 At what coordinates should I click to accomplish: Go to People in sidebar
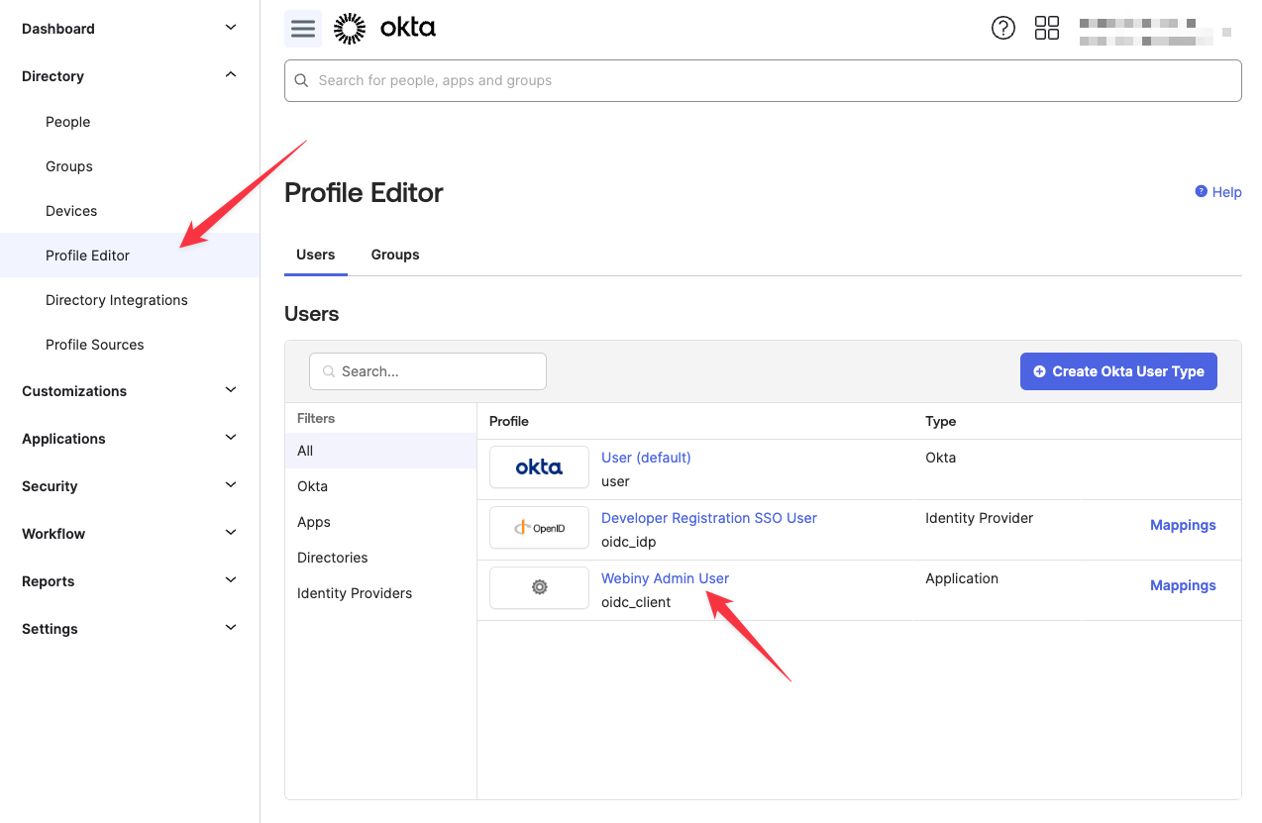[x=67, y=122]
